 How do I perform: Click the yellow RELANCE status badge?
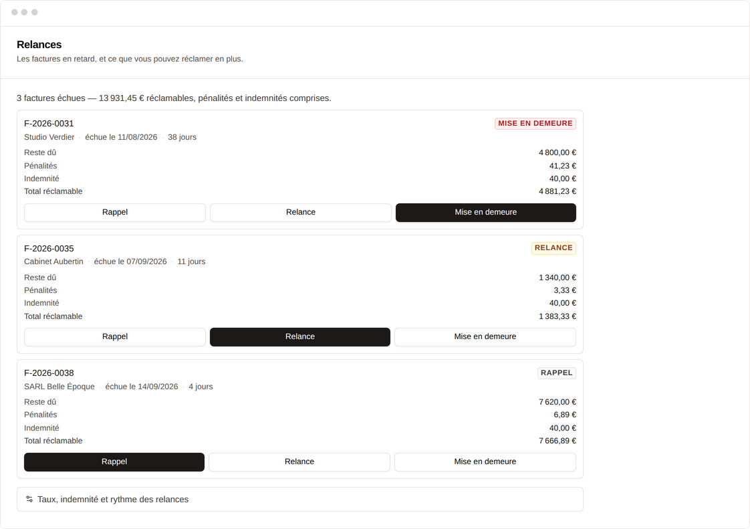point(553,248)
